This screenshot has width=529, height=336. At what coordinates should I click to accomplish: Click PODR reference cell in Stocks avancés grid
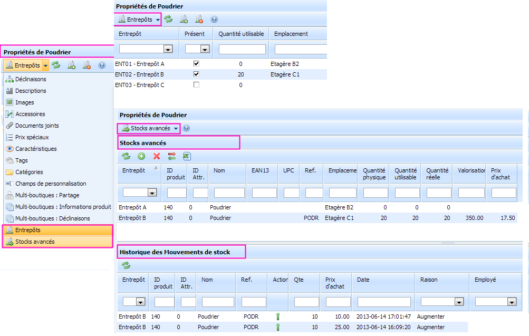pos(311,218)
